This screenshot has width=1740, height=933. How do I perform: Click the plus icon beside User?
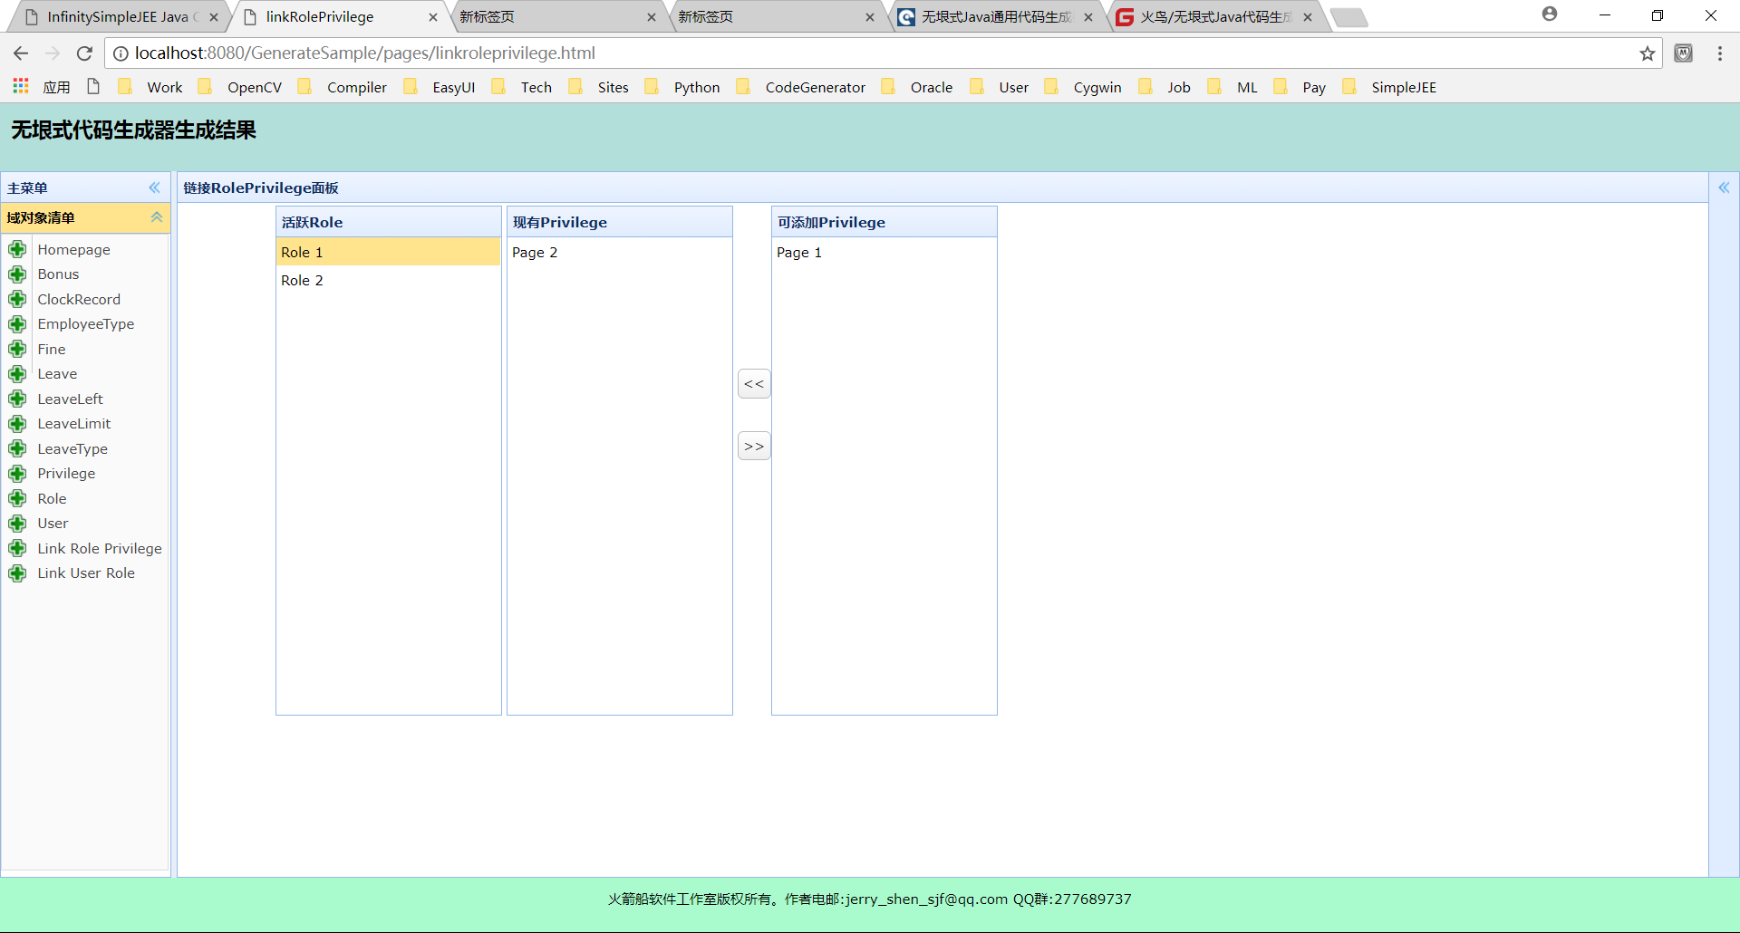(17, 524)
